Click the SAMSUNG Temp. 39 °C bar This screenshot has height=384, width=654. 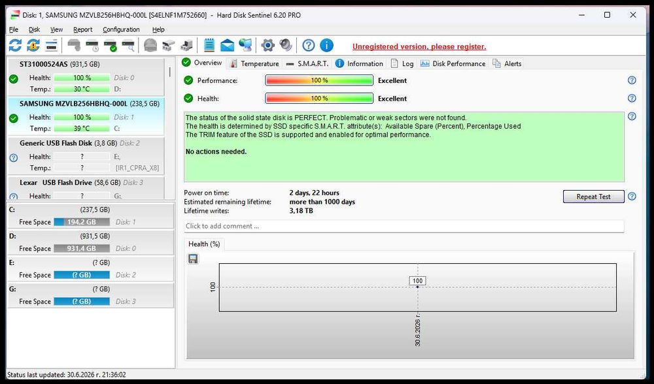coord(82,128)
